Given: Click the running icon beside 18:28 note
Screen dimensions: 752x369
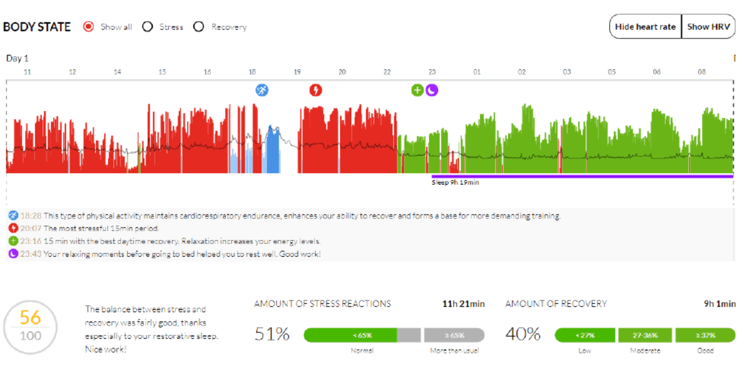Looking at the screenshot, I should [x=14, y=216].
